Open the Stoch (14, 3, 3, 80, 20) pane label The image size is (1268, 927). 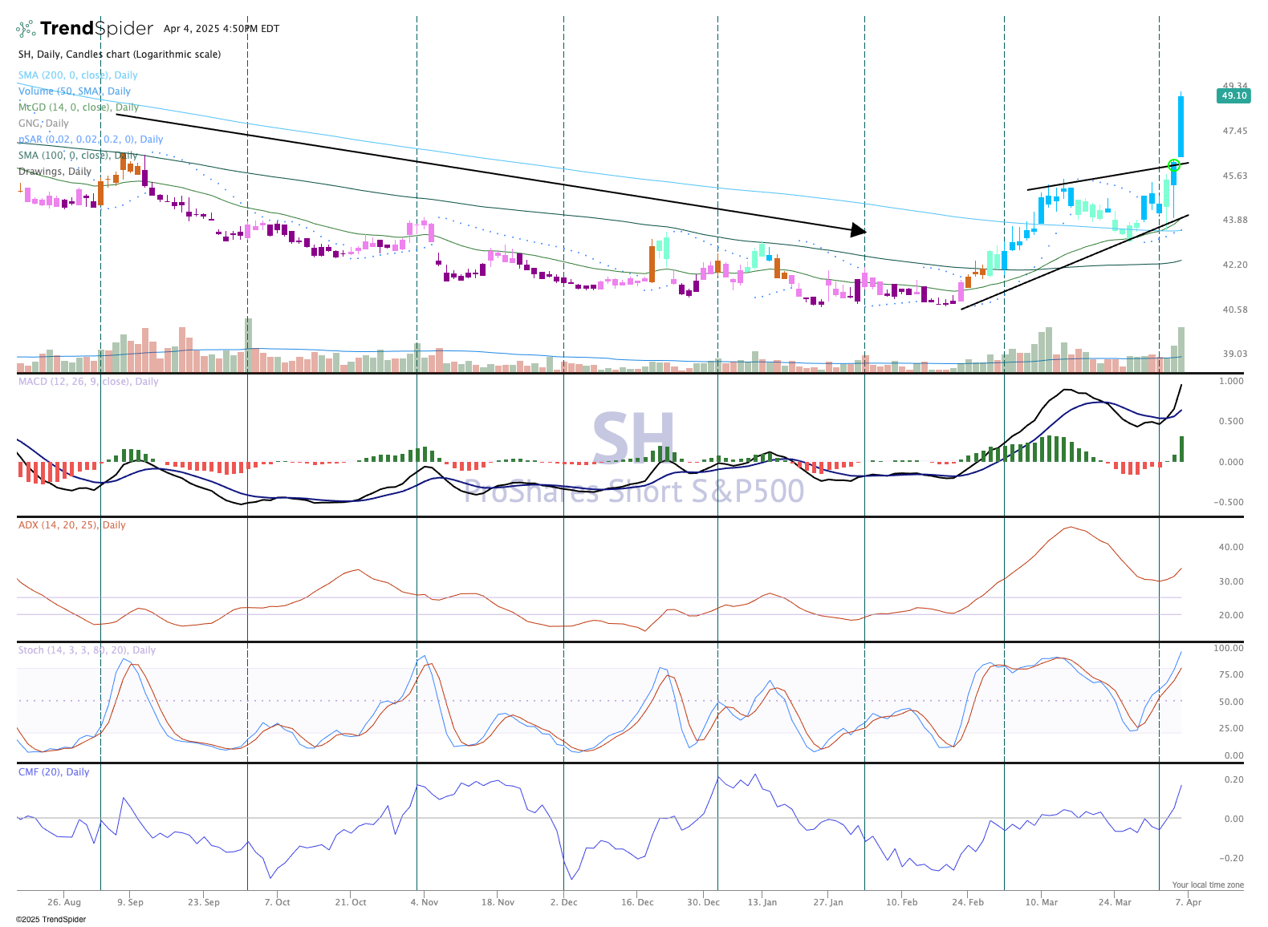tap(87, 650)
